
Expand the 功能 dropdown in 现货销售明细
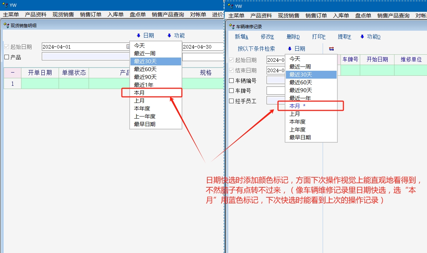[x=176, y=35]
